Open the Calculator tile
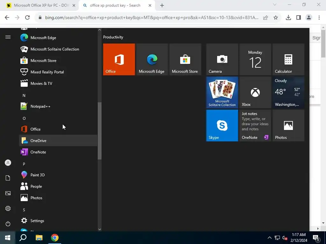326x244 pixels. (288, 59)
